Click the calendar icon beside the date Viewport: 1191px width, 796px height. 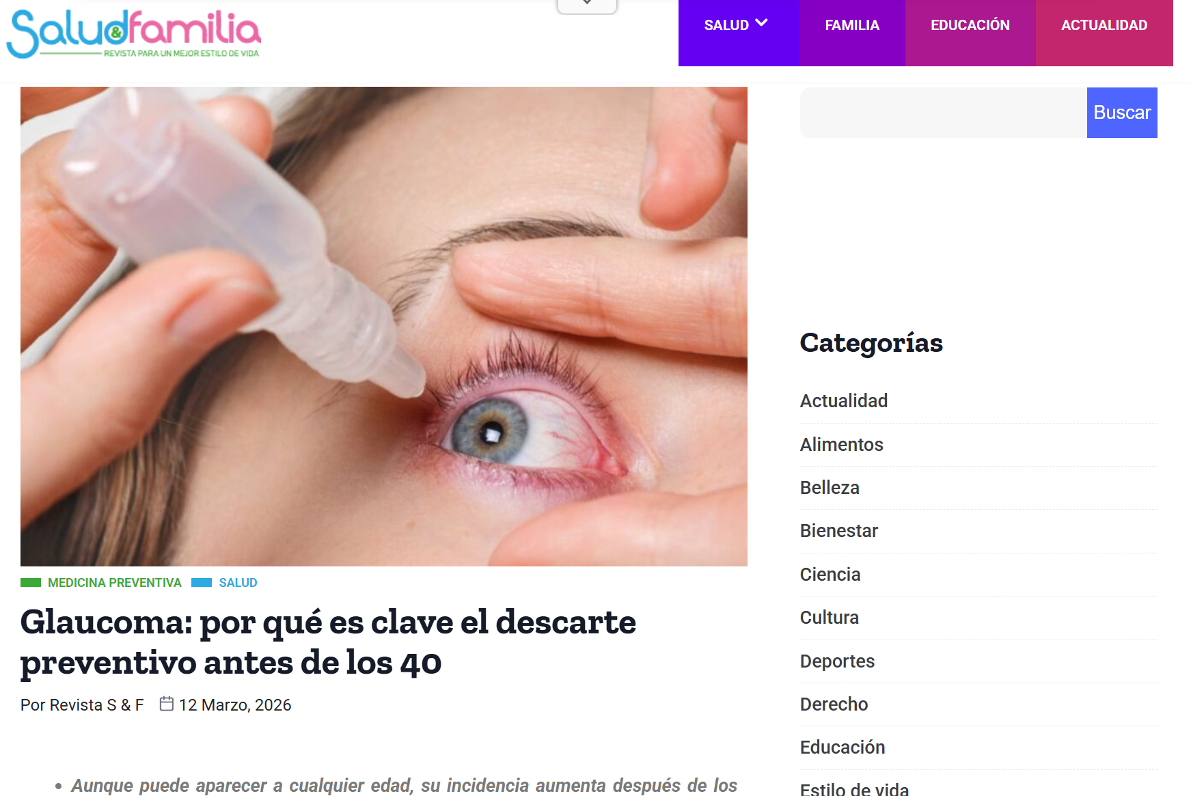[167, 704]
